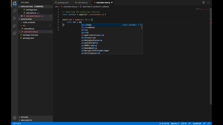Choose matchMedia autocomplete suggestion

(x=111, y=27)
